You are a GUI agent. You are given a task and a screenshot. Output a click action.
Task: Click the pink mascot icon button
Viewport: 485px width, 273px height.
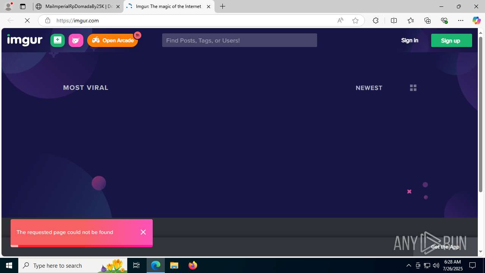(x=76, y=40)
